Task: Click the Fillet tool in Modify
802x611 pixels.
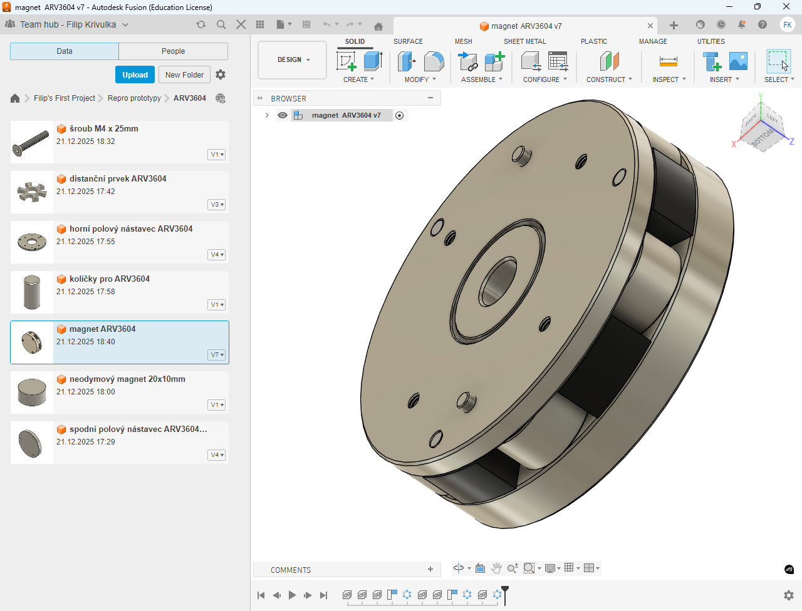Action: point(434,61)
